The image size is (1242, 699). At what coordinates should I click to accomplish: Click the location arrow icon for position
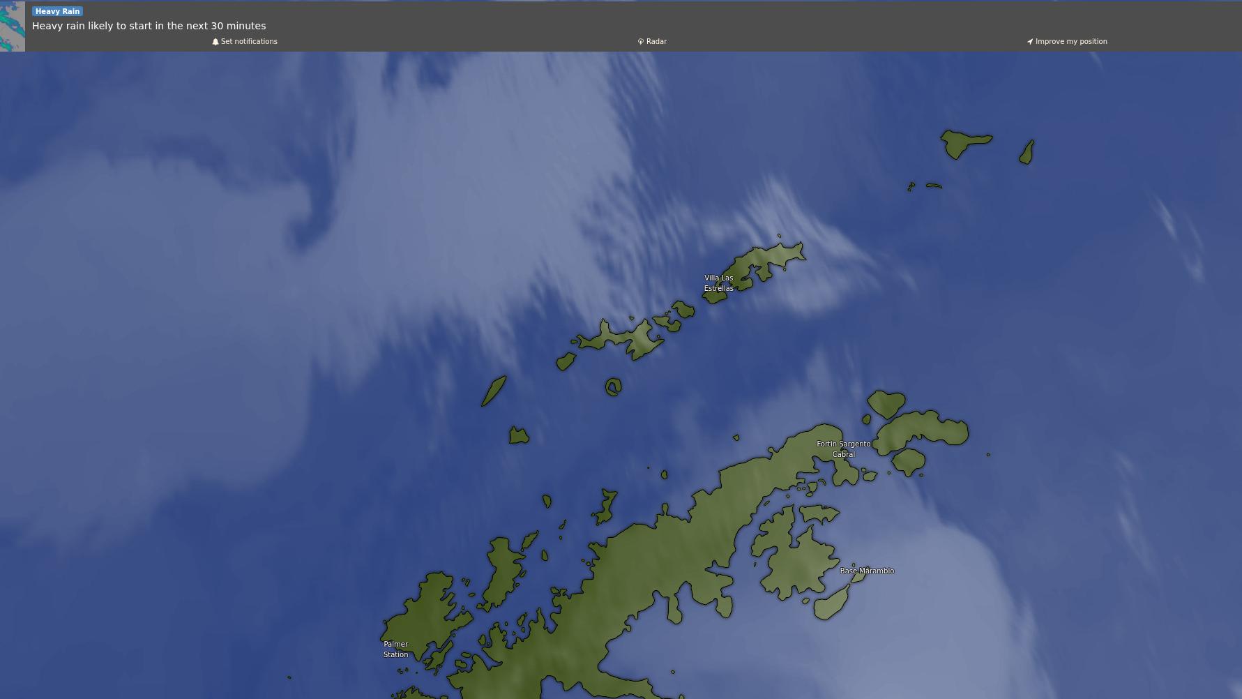click(1029, 42)
